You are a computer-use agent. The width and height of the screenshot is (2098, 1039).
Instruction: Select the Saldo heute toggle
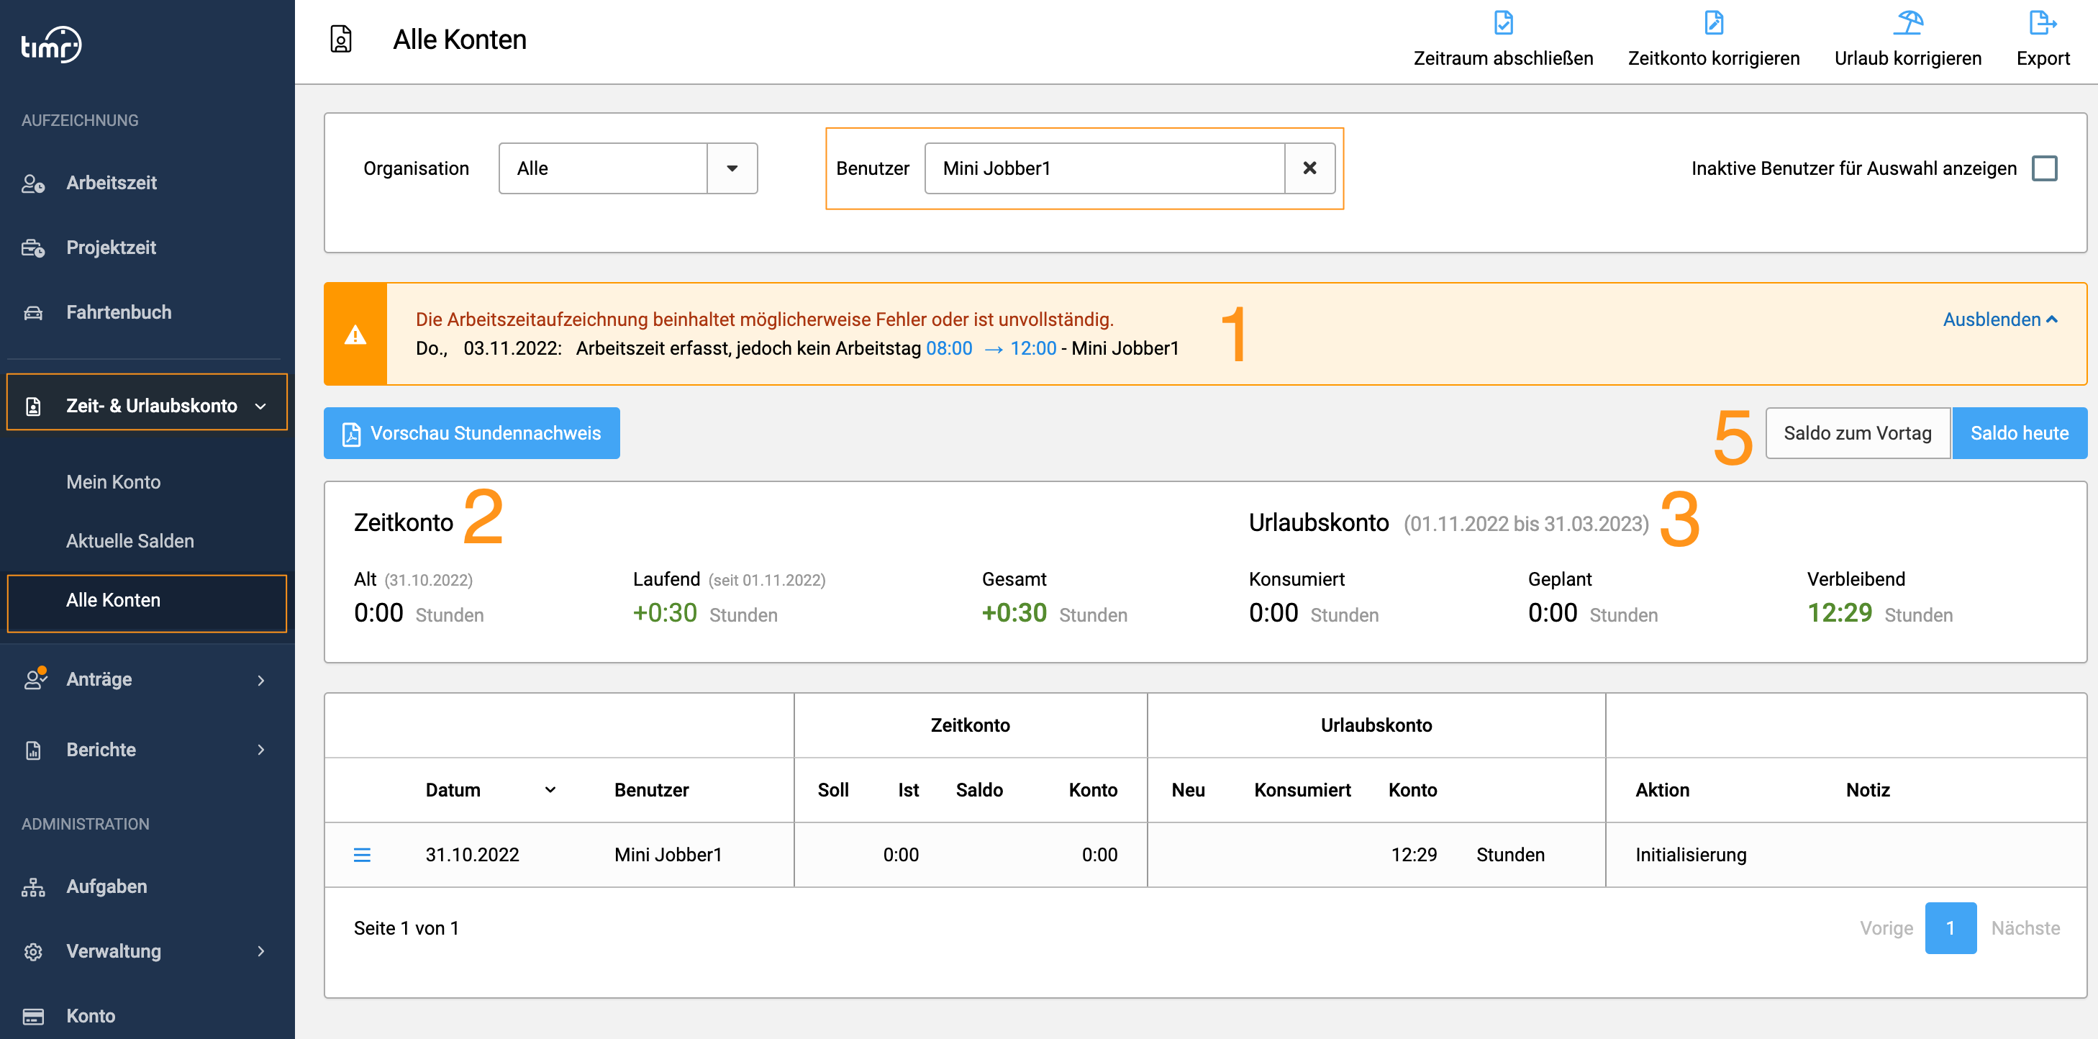pos(2019,433)
